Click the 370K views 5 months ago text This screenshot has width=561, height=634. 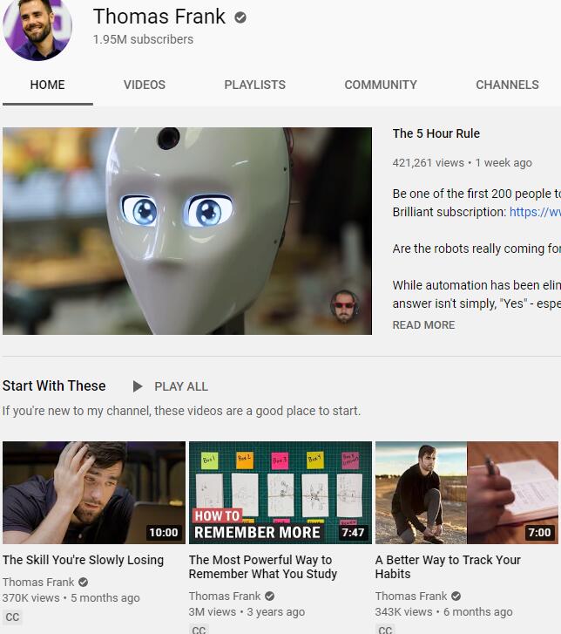pos(71,598)
